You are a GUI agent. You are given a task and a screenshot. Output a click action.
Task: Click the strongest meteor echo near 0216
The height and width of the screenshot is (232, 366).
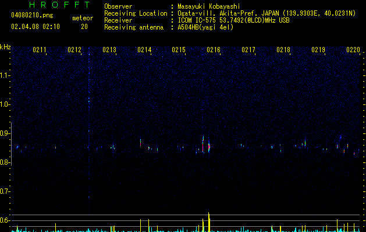[209, 146]
